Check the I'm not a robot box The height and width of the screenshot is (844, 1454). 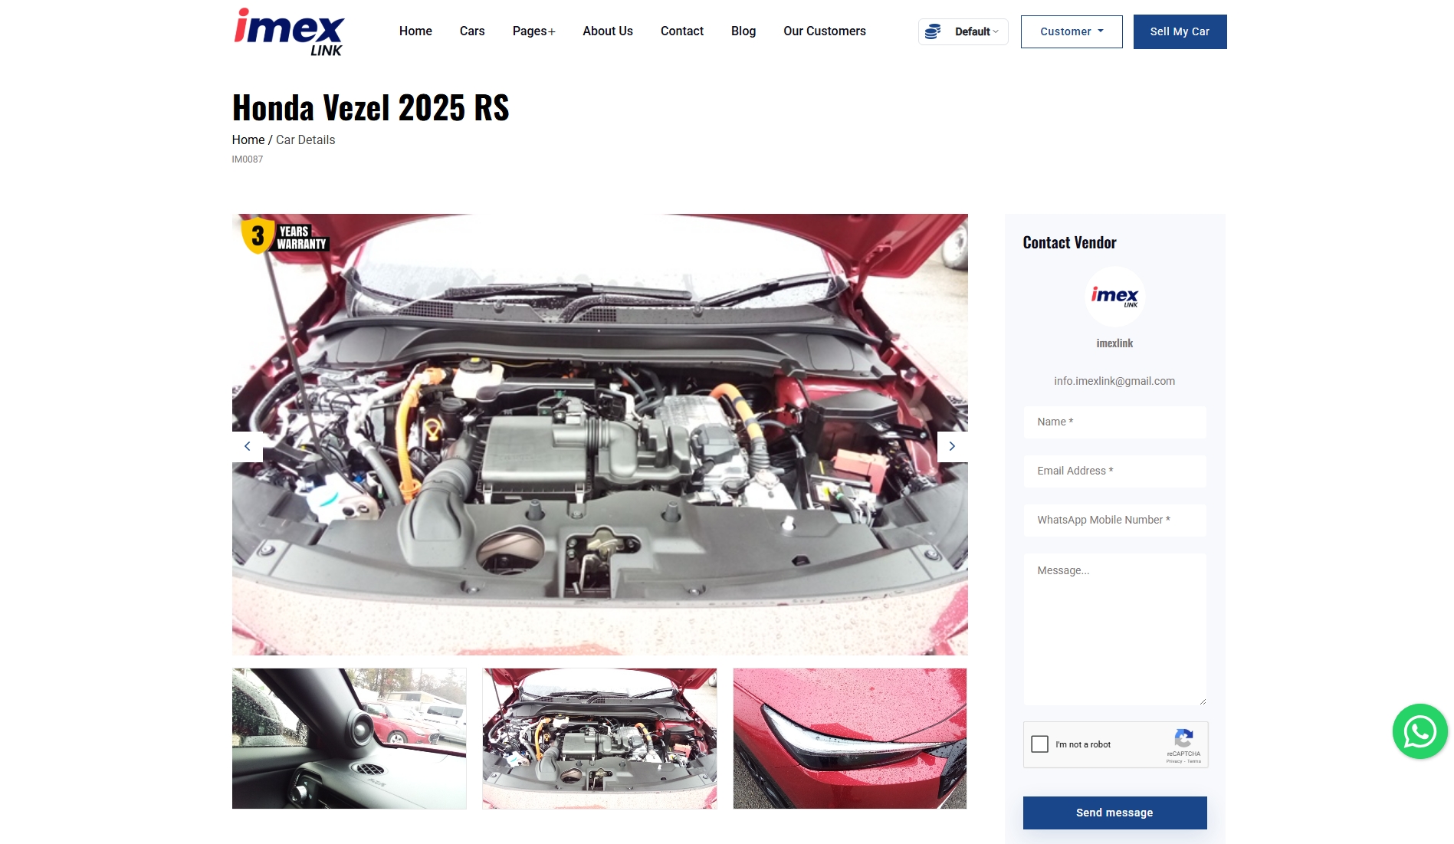tap(1039, 744)
